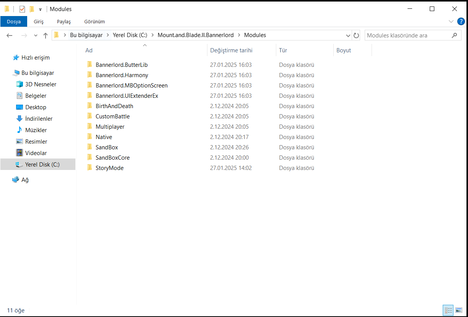Viewport: 468px width, 317px height.
Task: Click the İndirilenler download arrow icon
Action: click(x=20, y=118)
